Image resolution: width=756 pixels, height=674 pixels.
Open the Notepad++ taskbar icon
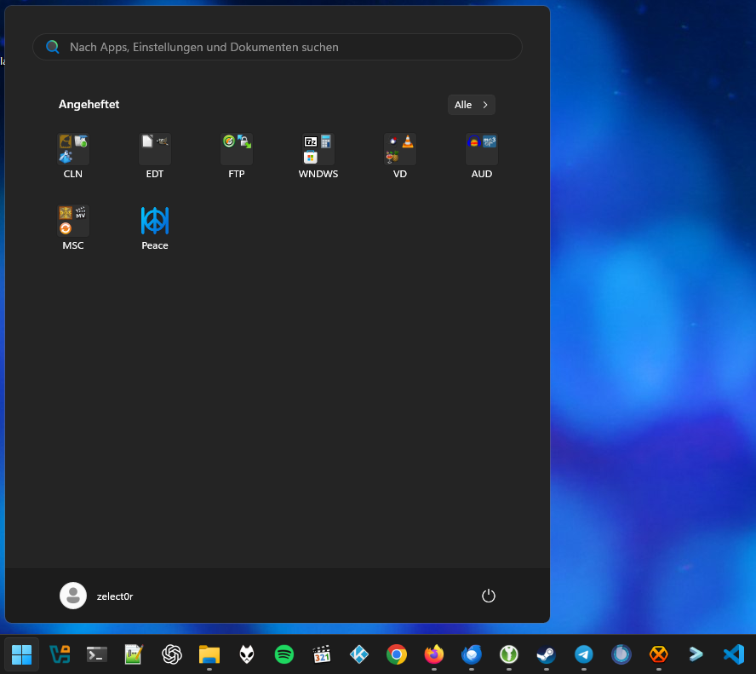pyautogui.click(x=134, y=654)
